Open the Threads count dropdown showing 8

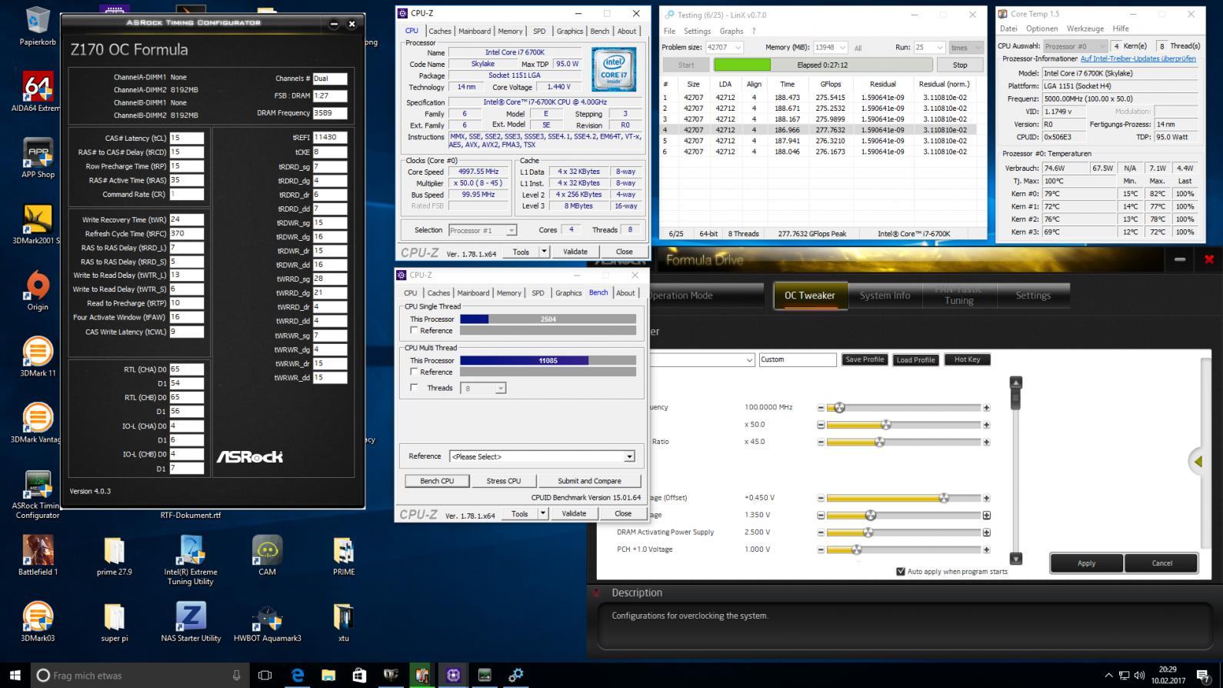[484, 389]
